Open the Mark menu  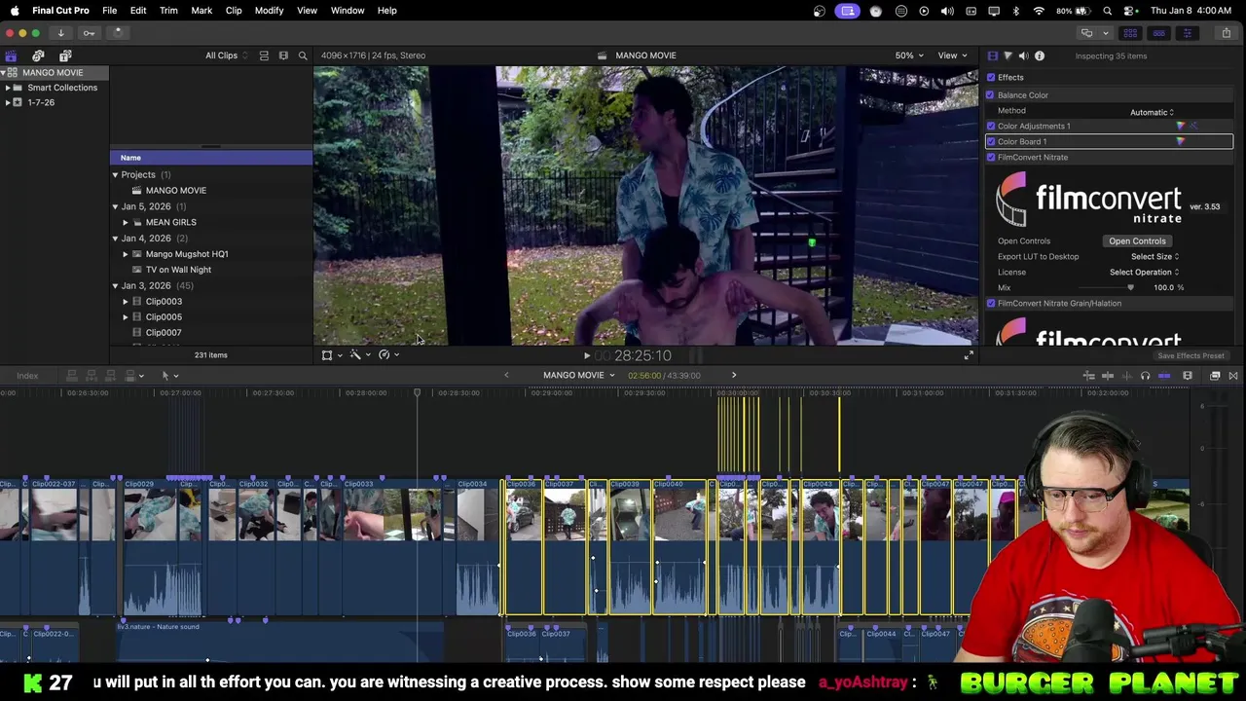(x=202, y=10)
